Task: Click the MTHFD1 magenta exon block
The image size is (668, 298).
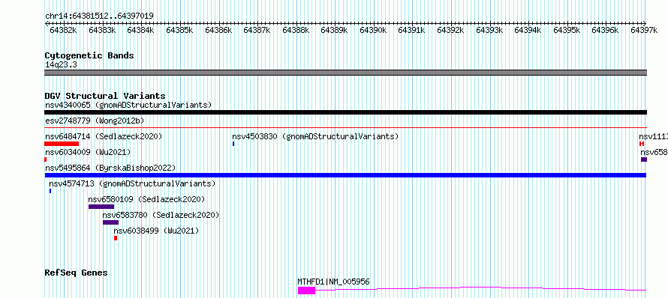Action: coord(306,291)
